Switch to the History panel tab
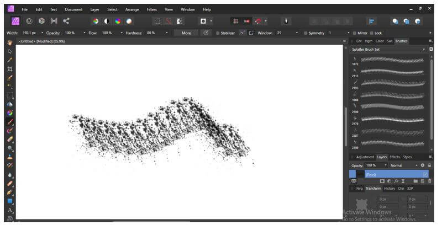The image size is (442, 225). [390, 189]
